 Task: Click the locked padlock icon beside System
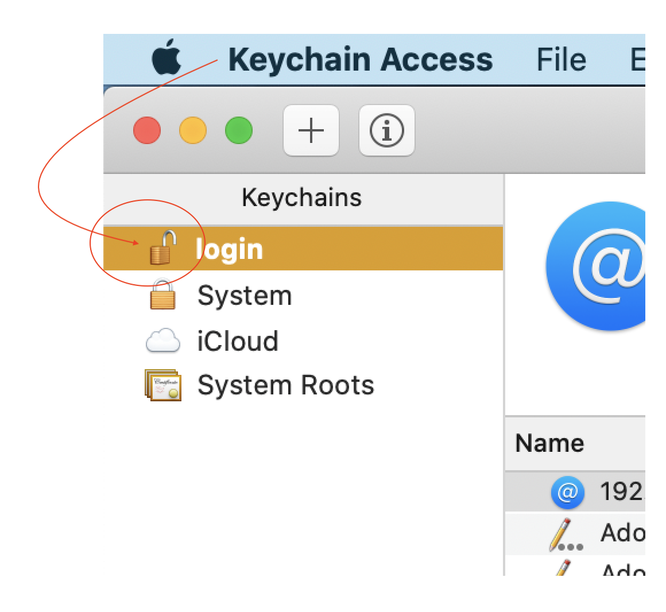click(162, 295)
